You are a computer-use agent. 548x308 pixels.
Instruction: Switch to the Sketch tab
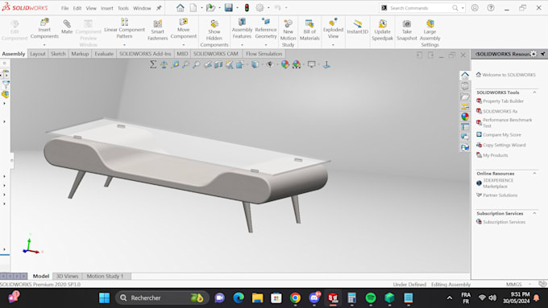tap(58, 54)
